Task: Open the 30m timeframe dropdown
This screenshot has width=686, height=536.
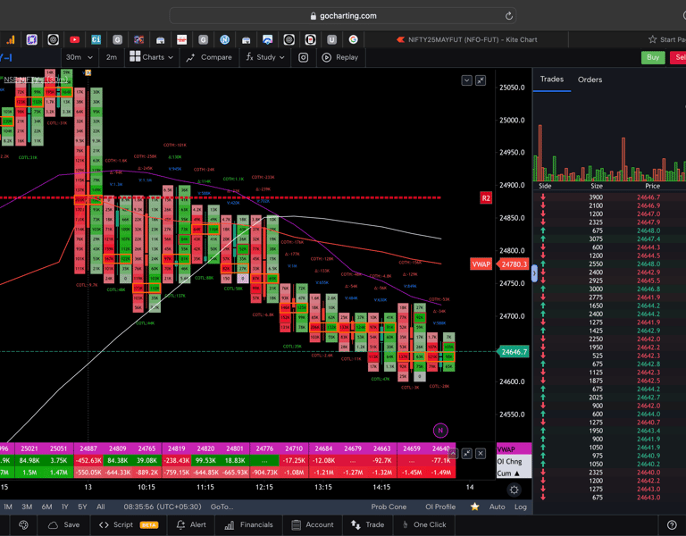Action: tap(79, 57)
